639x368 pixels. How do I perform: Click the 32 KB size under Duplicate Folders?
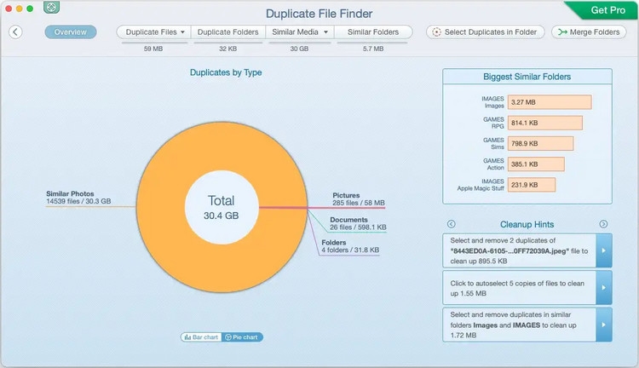point(227,49)
